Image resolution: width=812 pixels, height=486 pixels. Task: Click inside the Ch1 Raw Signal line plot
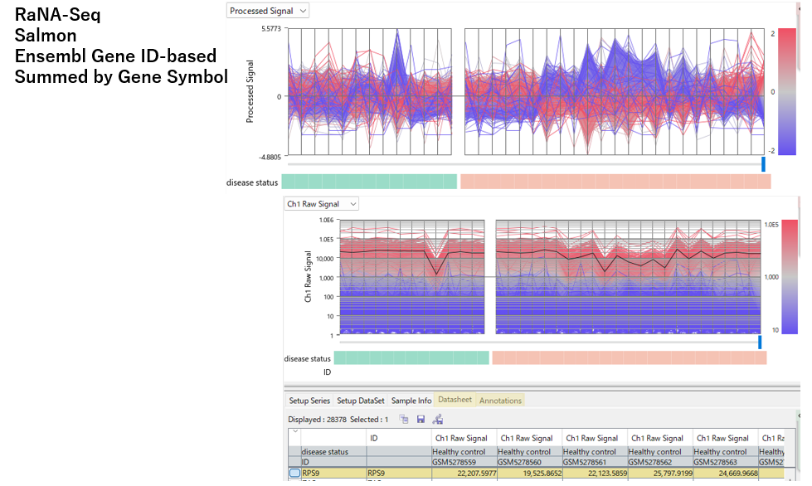pyautogui.click(x=550, y=277)
